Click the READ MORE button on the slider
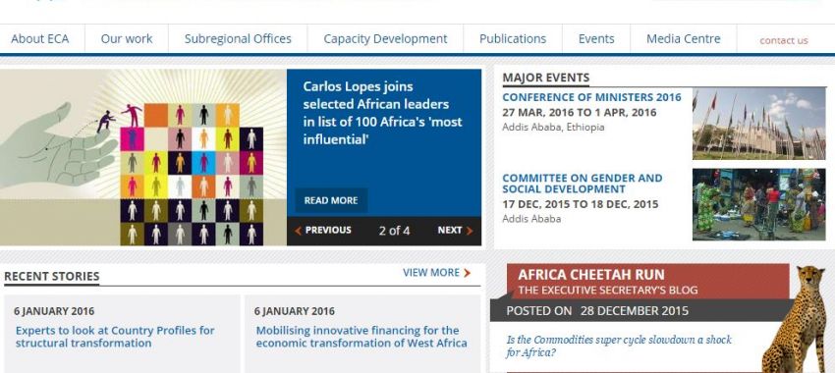The width and height of the screenshot is (835, 373). pos(331,200)
